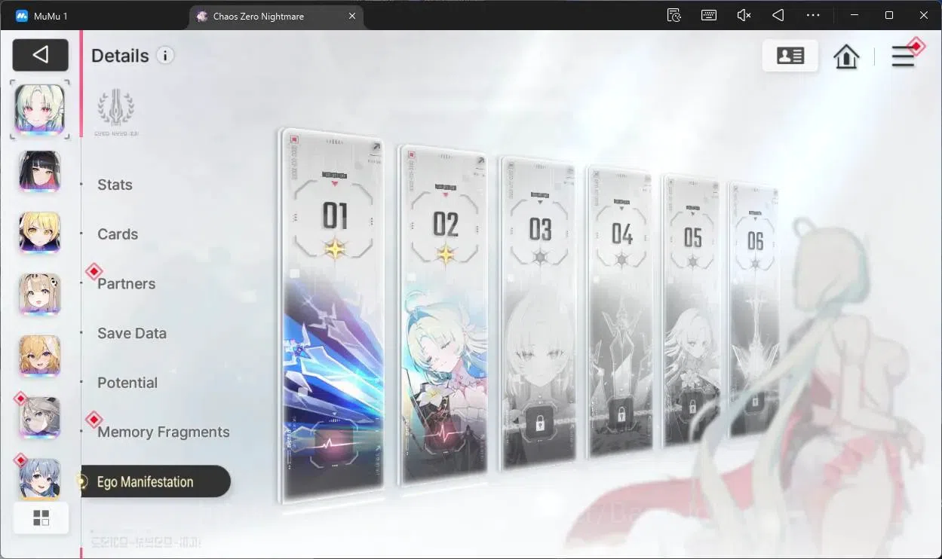Screen dimensions: 942x559
Task: Select locked manifestation card 05
Action: pyautogui.click(x=692, y=310)
